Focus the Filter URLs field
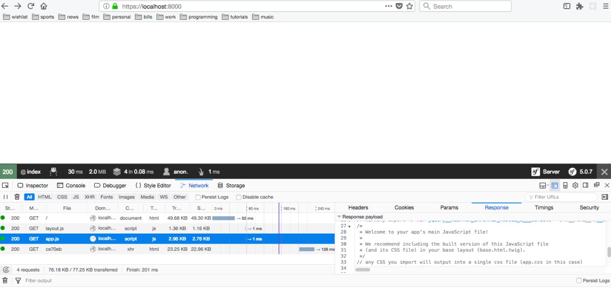The width and height of the screenshot is (611, 296). click(561, 197)
